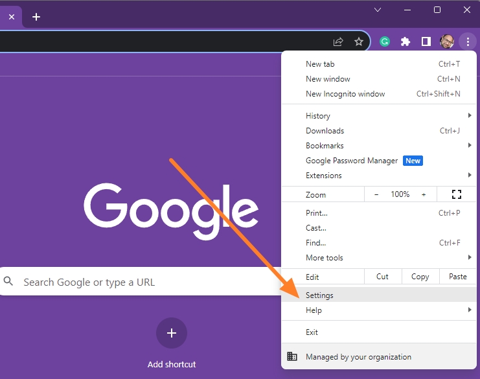Expand the Help submenu
Viewport: 480px width, 379px height.
point(379,310)
